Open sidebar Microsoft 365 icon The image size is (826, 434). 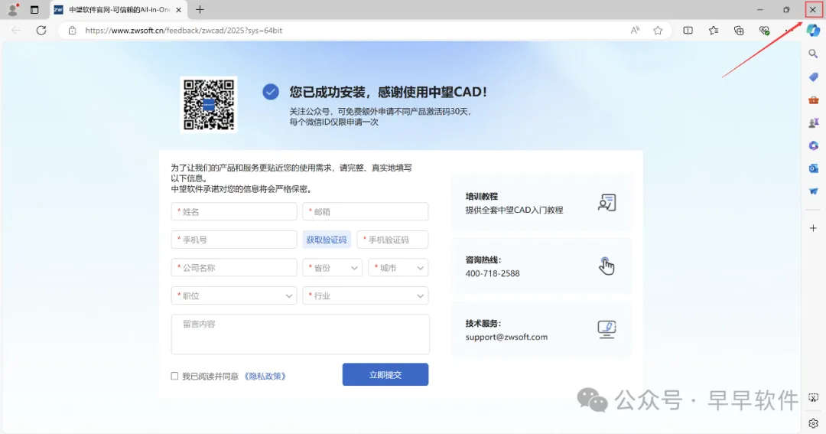813,145
